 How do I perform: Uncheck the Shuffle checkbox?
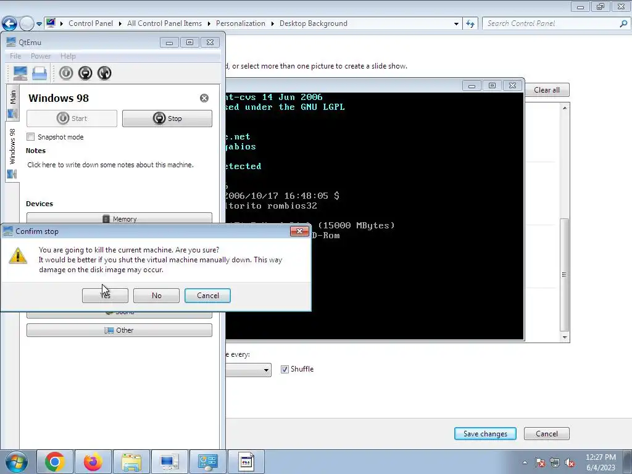click(285, 369)
